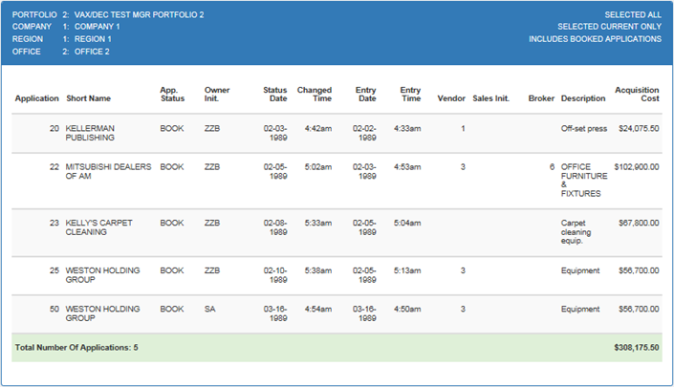Click the KELLERMAN PUBLISHING row name

click(90, 133)
